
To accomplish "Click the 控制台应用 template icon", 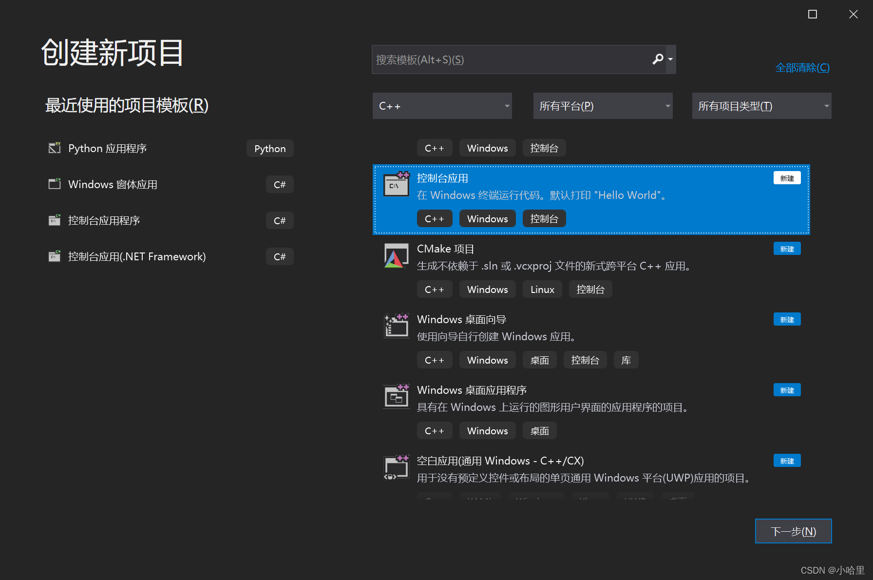I will coord(396,185).
